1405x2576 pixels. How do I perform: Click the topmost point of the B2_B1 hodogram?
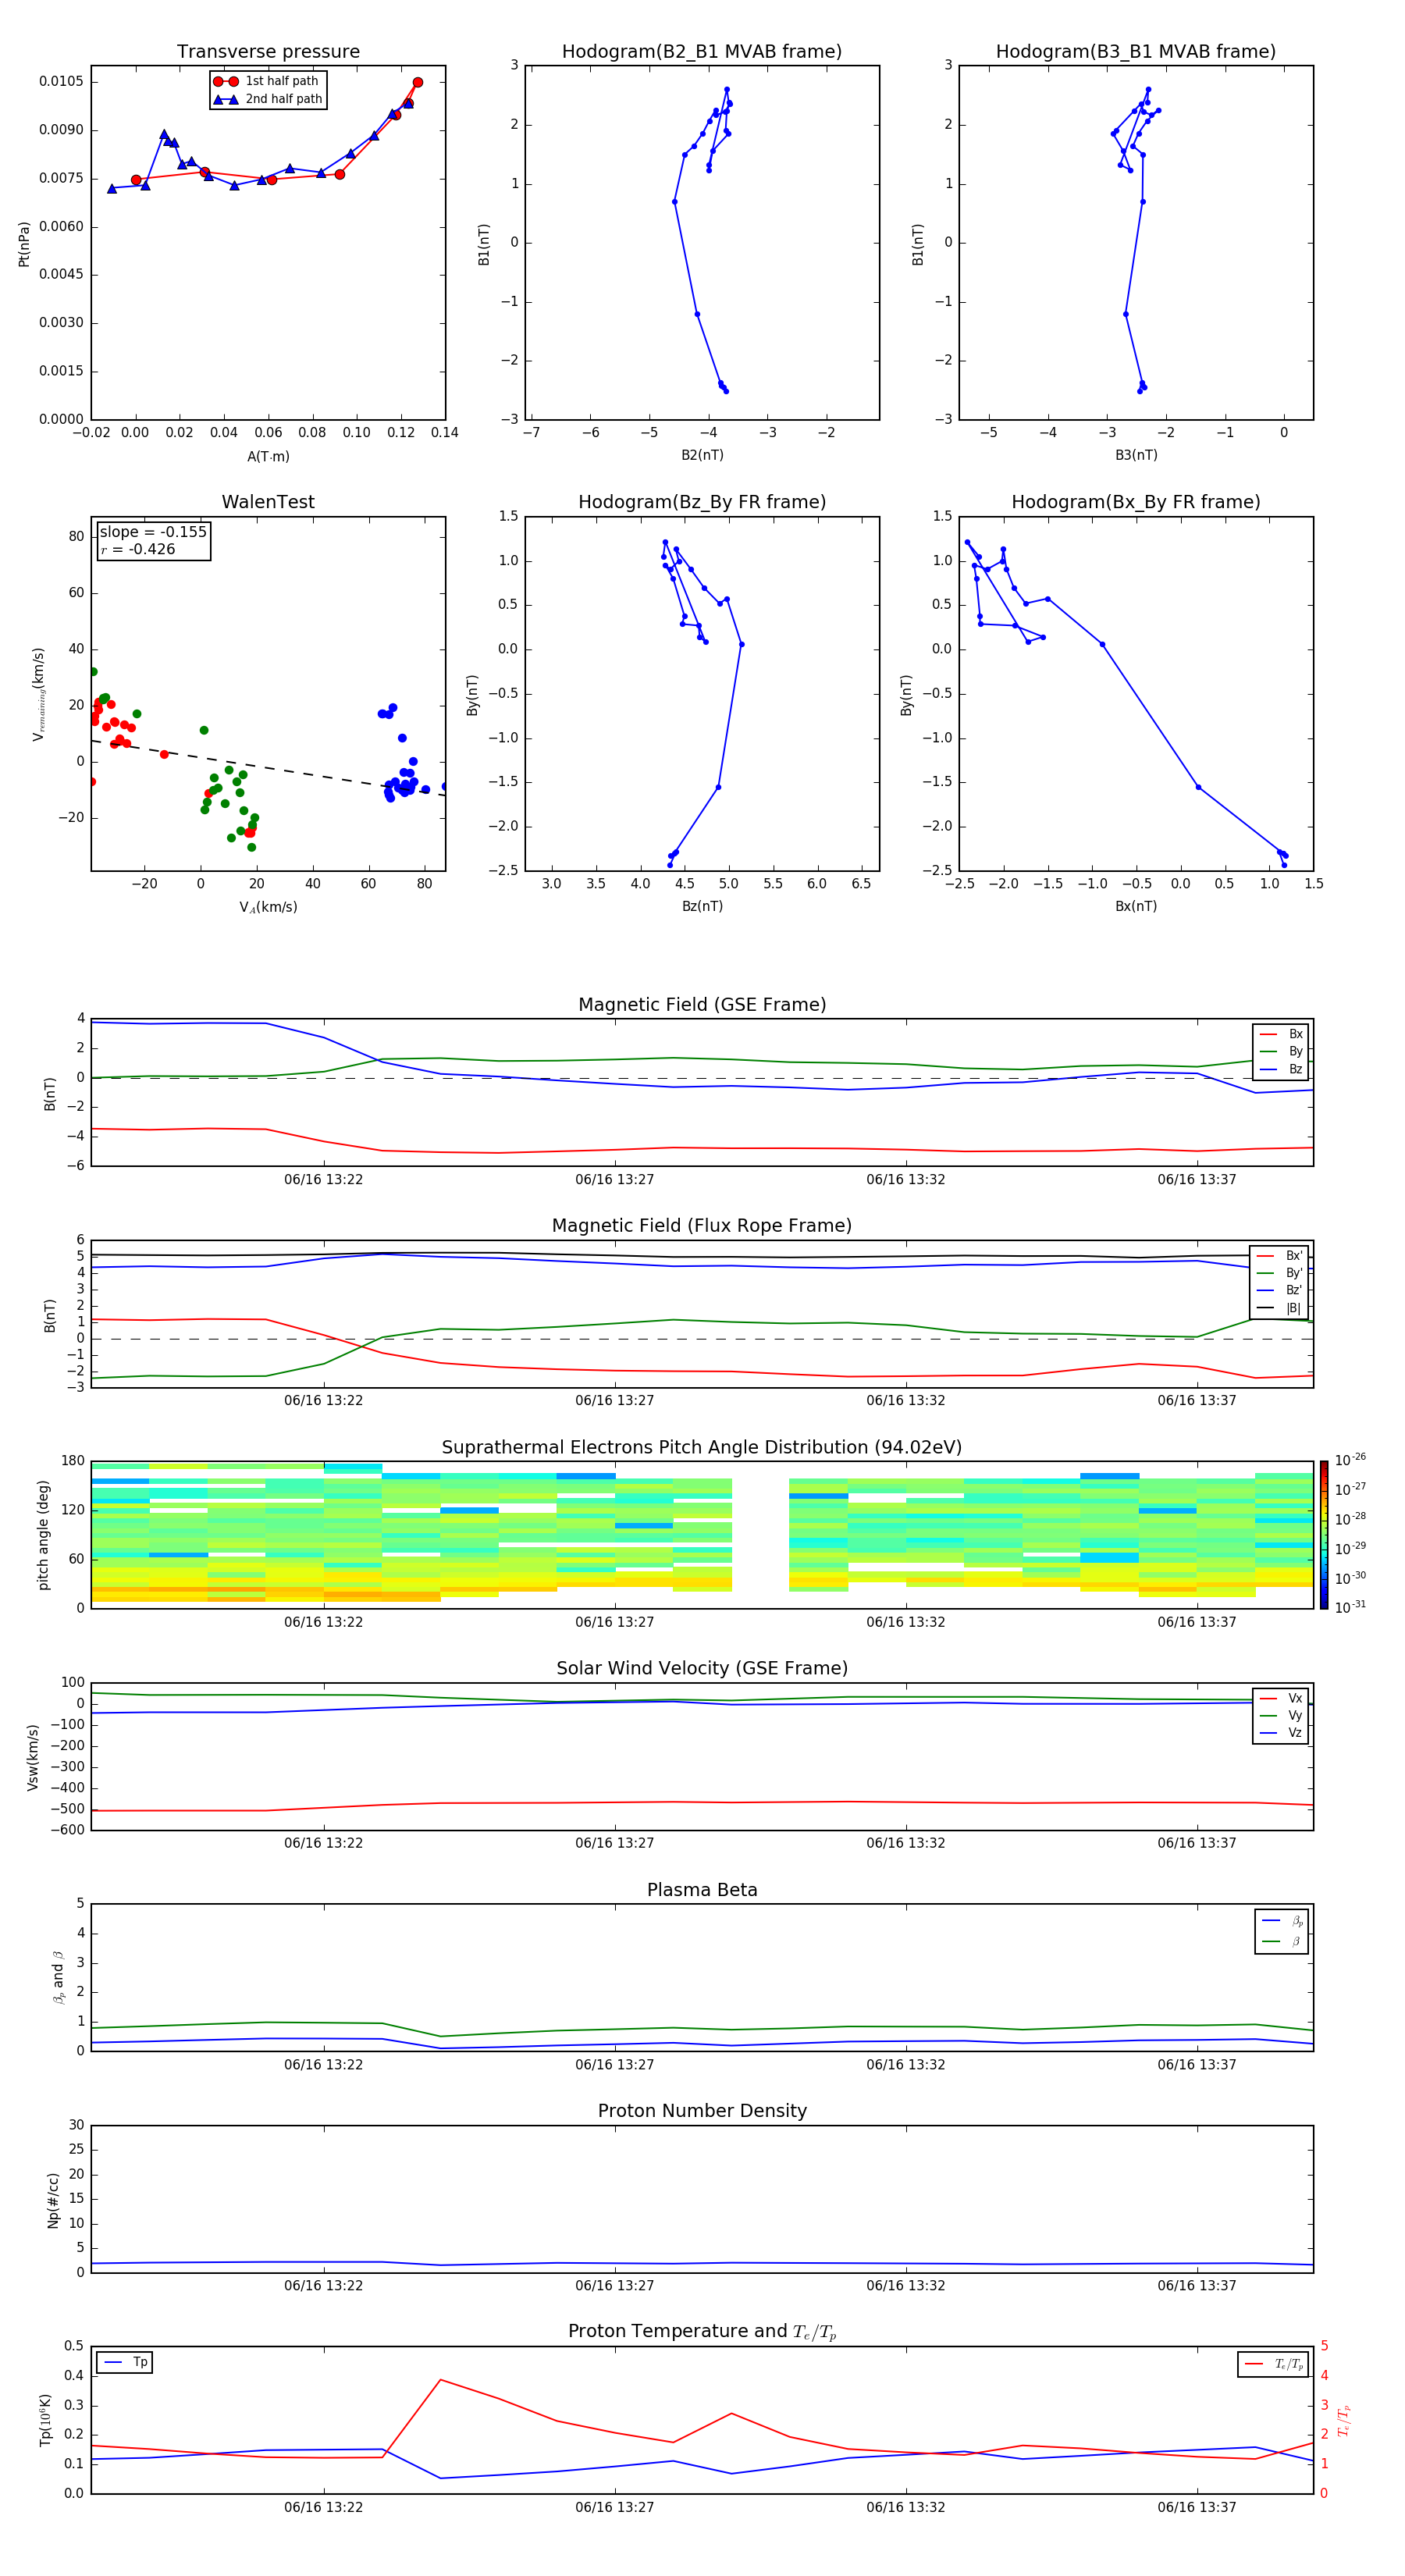(727, 90)
